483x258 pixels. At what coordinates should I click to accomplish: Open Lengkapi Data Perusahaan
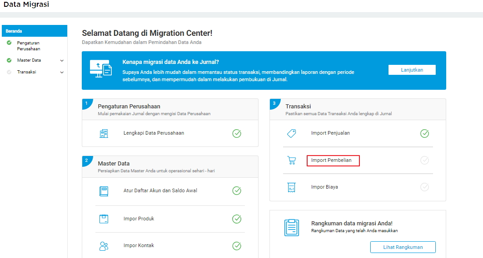coord(154,133)
